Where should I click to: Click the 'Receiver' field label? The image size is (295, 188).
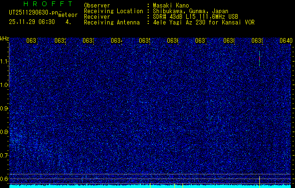(x=97, y=17)
